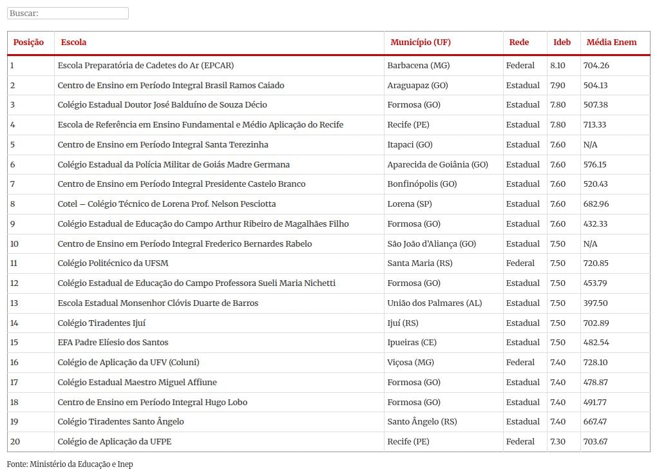
Task: Sort by the Rede column header
Action: 519,42
